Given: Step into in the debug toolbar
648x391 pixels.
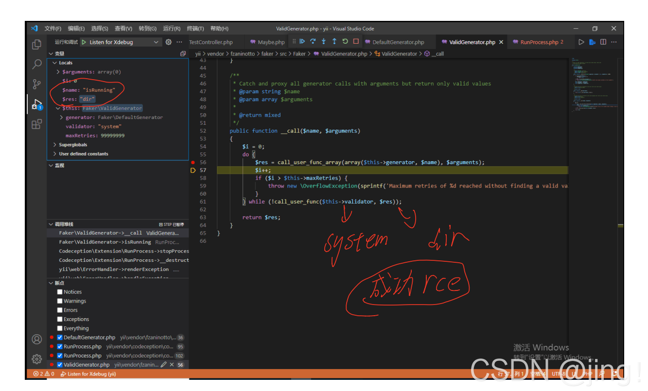Looking at the screenshot, I should [x=324, y=42].
